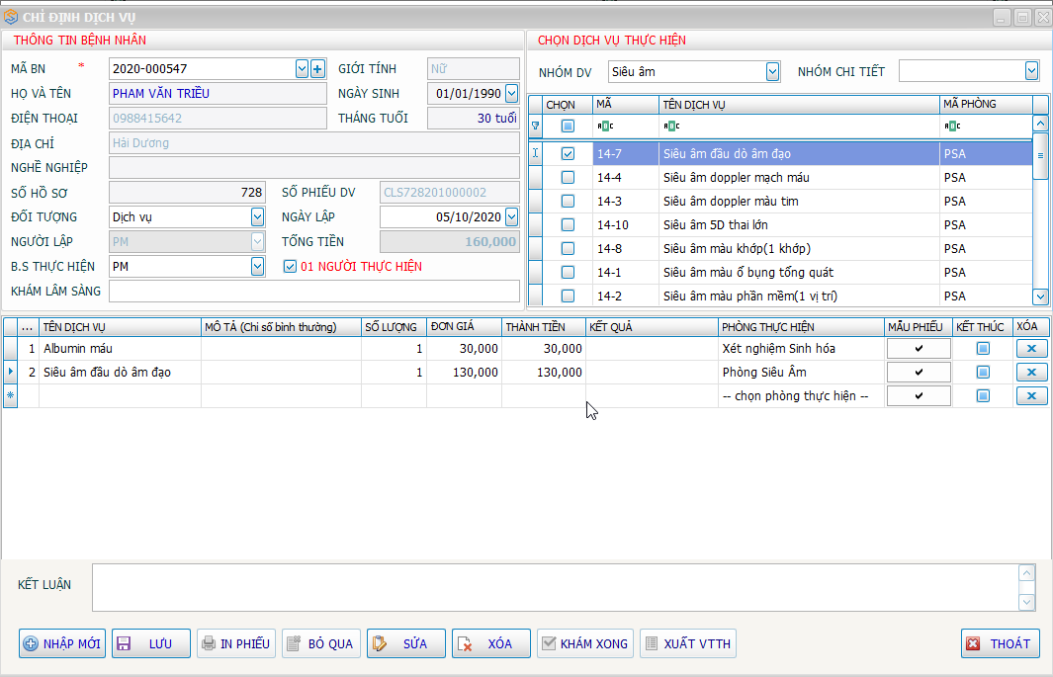Click the MÃ PHÒNG column header
1053x677 pixels.
[986, 104]
